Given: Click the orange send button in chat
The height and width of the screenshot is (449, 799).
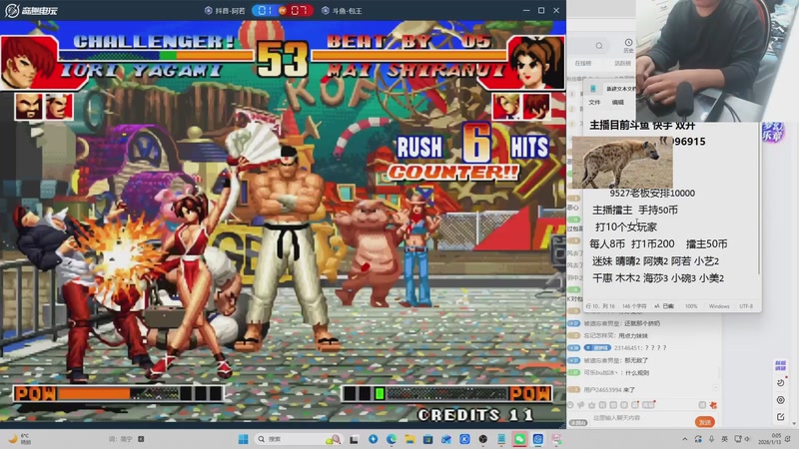Looking at the screenshot, I should [x=705, y=422].
